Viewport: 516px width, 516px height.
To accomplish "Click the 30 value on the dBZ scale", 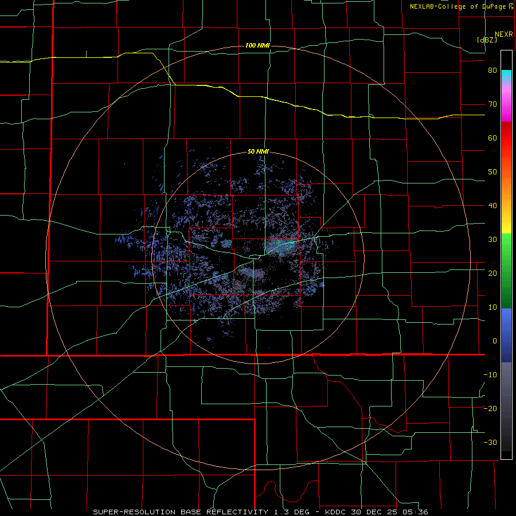I will pos(492,240).
